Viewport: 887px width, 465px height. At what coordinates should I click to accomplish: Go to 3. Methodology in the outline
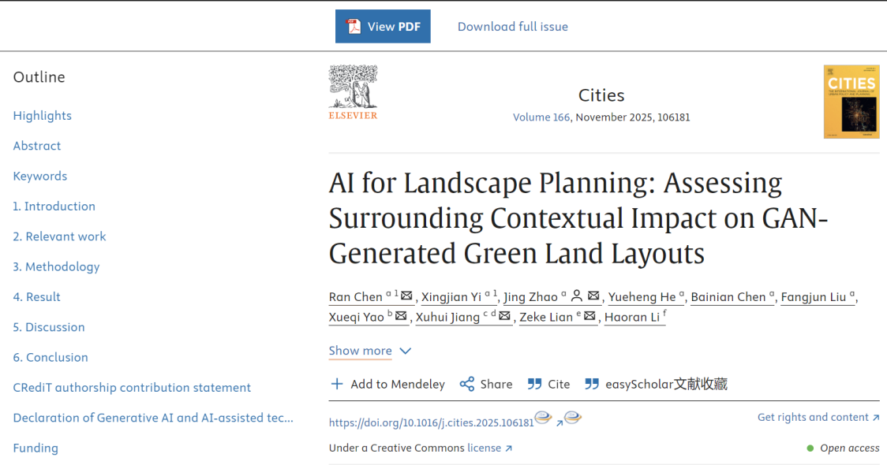57,266
